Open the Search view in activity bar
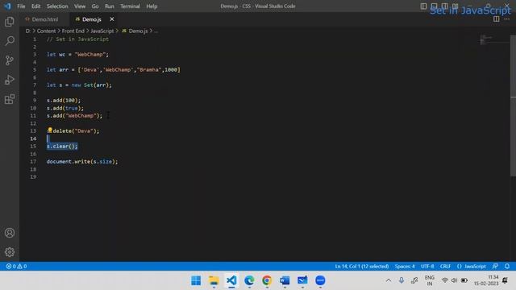Screen dimensions: 516x290 tap(10, 41)
